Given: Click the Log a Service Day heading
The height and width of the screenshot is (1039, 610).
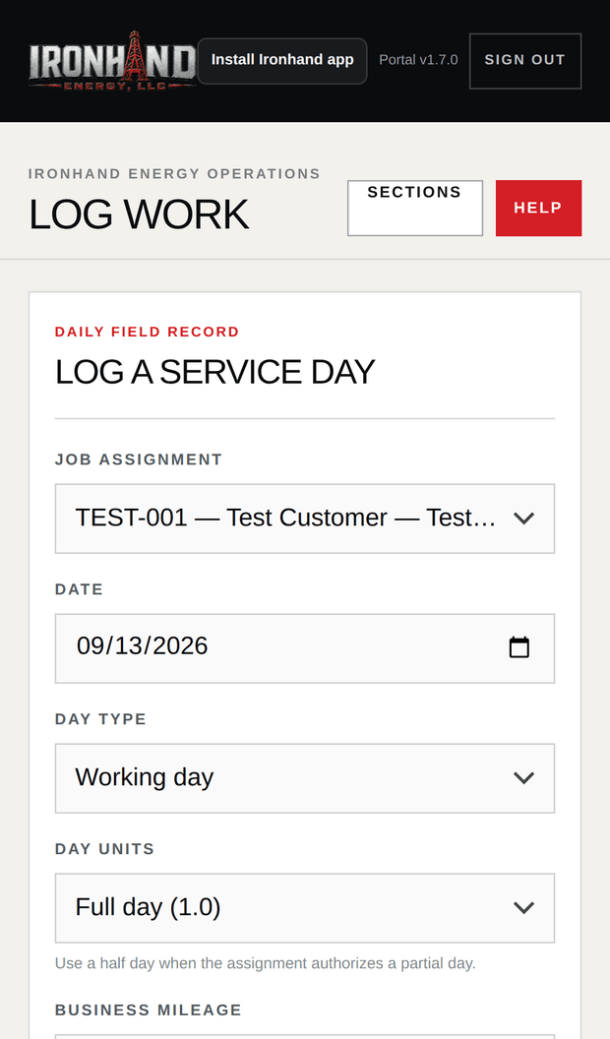Looking at the screenshot, I should click(215, 372).
